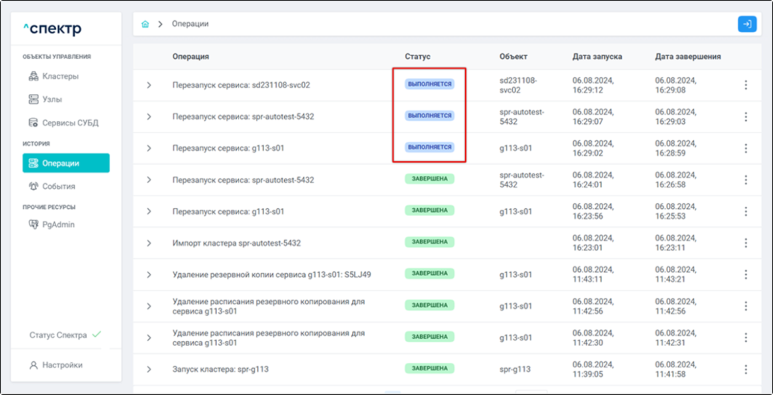Expand Удаление резервной копии сервиса row
The image size is (773, 395).
coord(149,275)
